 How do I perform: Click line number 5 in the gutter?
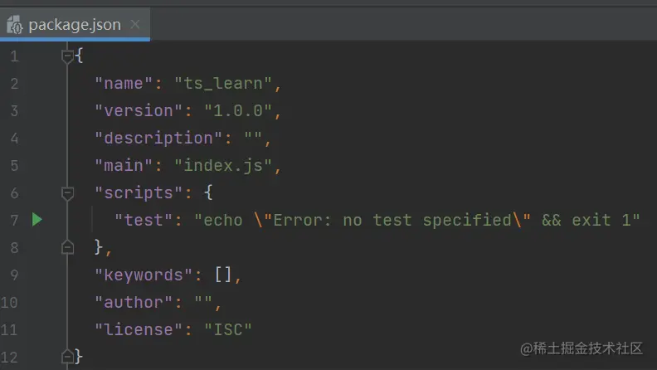point(14,166)
